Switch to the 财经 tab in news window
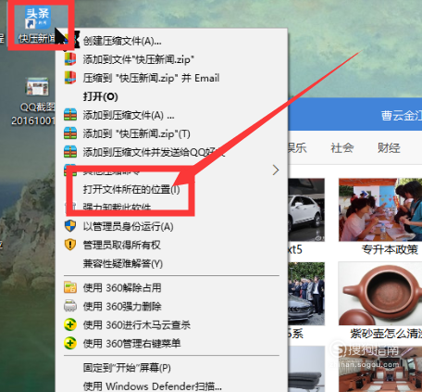 389,148
